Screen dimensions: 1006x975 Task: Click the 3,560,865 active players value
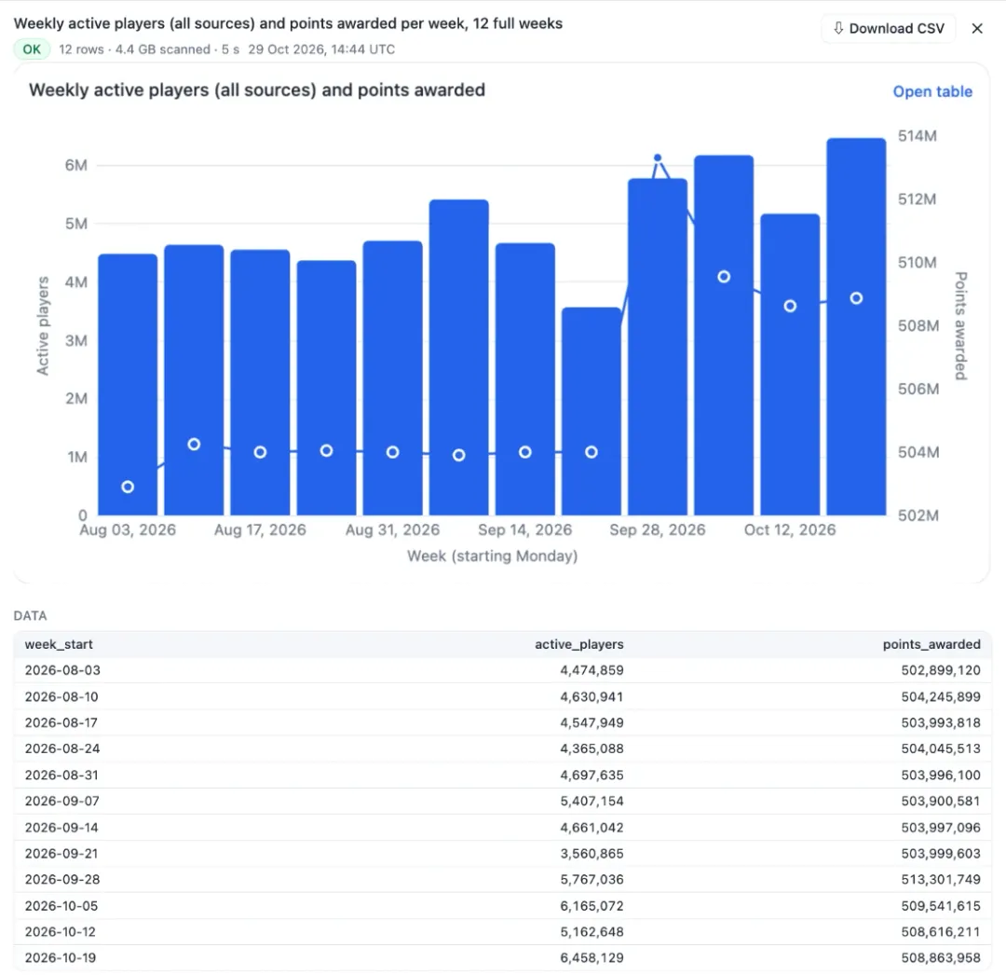pos(591,853)
